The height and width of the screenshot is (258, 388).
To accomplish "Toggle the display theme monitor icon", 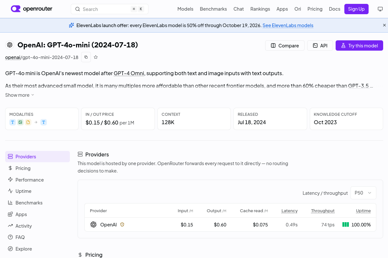I will pyautogui.click(x=380, y=9).
